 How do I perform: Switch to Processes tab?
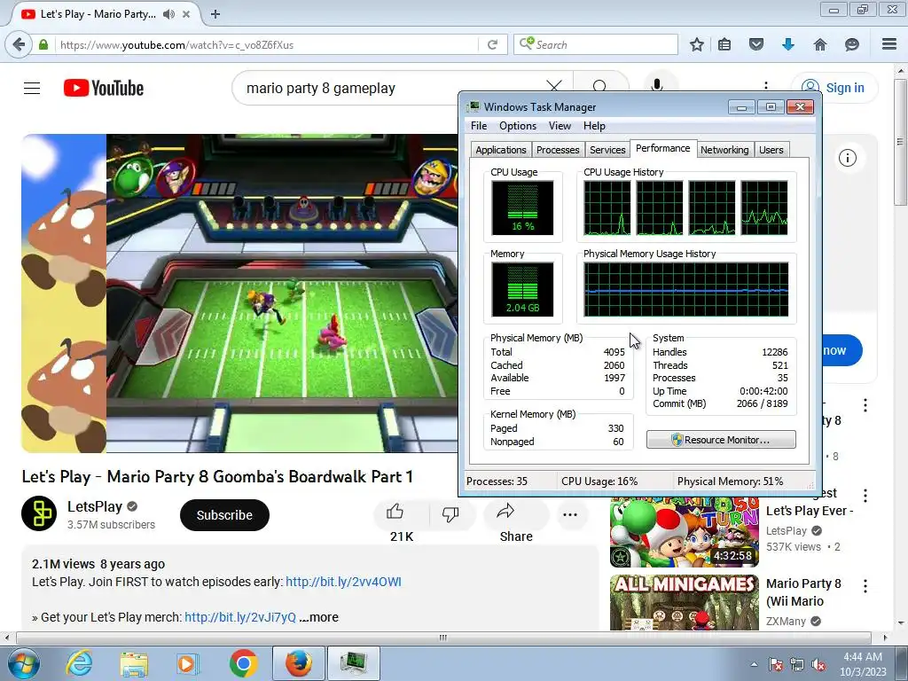coord(558,150)
